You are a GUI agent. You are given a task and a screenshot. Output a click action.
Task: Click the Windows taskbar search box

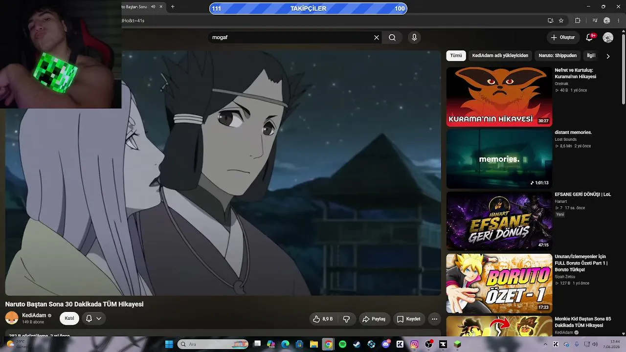[x=213, y=344]
